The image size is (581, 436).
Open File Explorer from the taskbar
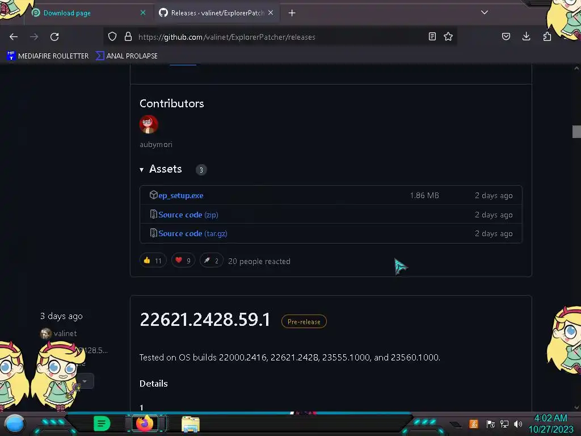[191, 424]
